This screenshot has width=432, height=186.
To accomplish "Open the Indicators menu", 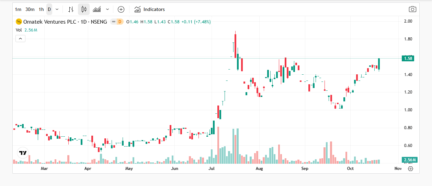I will 150,9.
